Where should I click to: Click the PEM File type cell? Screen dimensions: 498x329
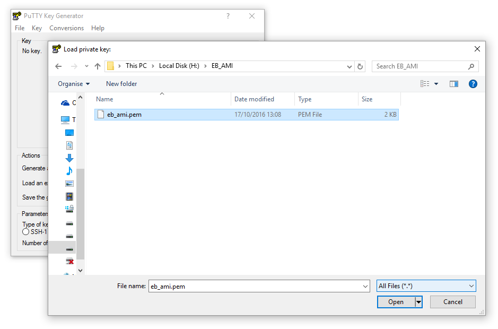tap(310, 115)
